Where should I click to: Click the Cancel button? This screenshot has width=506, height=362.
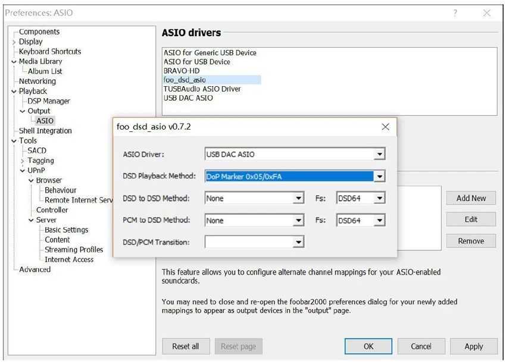tap(421, 346)
